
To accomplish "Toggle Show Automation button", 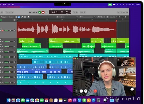I will click(x=22, y=17).
